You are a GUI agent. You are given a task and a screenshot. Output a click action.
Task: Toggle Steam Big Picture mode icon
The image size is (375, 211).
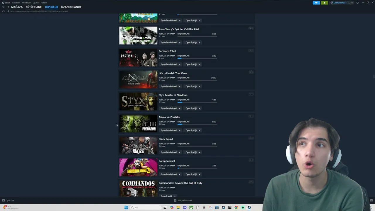coord(357,3)
